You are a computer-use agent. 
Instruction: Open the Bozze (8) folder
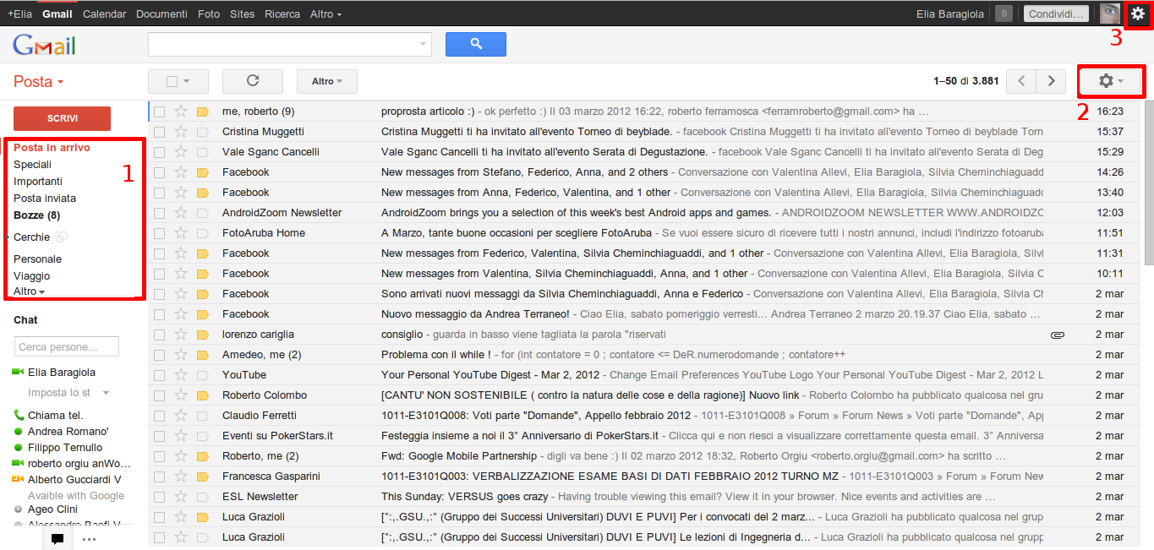(x=36, y=215)
